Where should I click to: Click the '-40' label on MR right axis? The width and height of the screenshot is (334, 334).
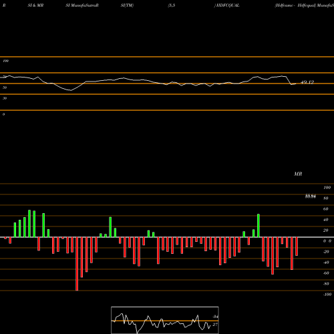326,263
